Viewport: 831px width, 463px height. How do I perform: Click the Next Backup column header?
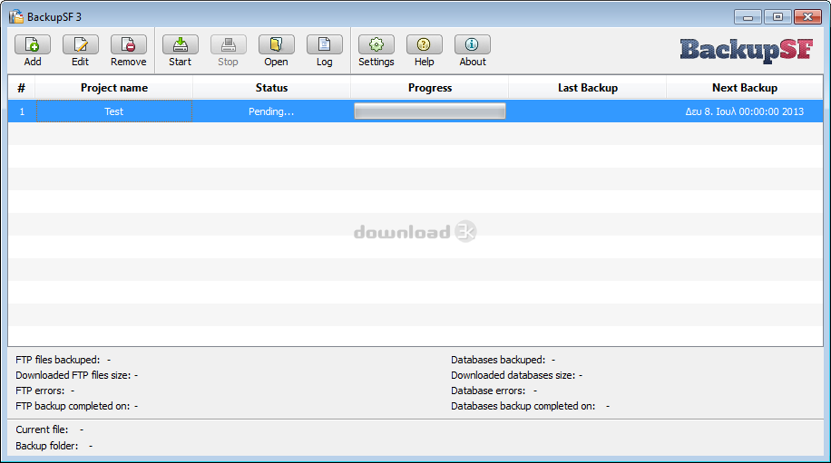(744, 88)
